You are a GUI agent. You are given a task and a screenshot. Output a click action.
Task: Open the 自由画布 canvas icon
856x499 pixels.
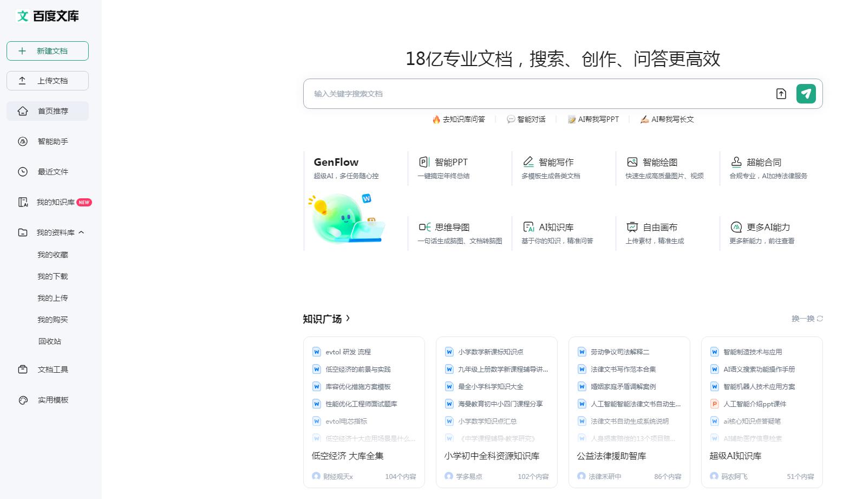click(632, 227)
